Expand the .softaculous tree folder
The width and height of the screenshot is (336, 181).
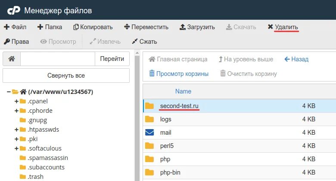(16, 148)
